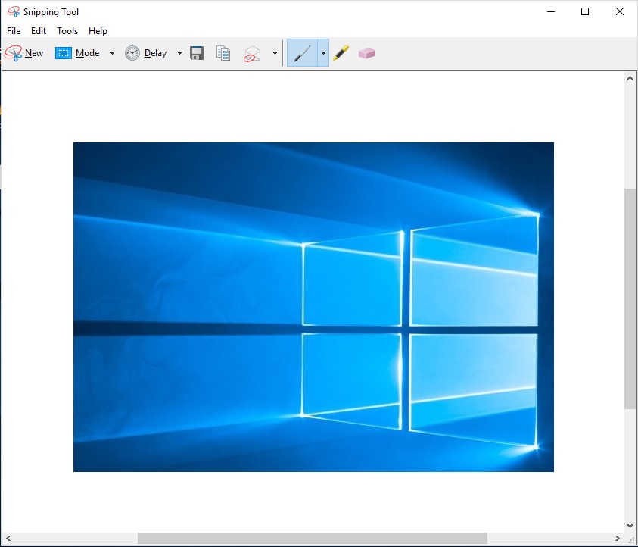
Task: Open the Help menu
Action: (x=98, y=31)
